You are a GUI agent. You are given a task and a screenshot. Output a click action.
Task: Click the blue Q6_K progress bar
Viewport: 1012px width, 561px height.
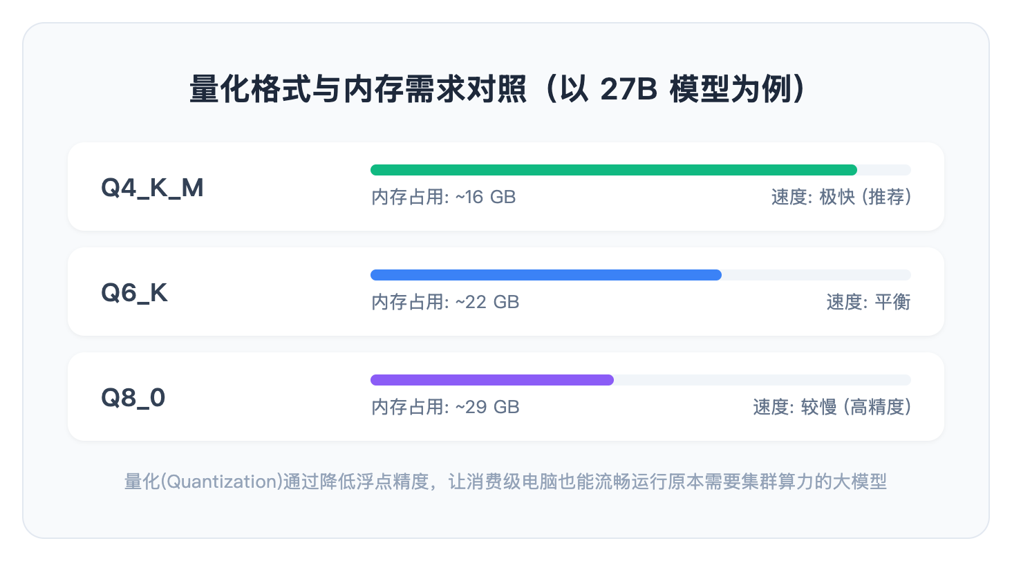(546, 275)
